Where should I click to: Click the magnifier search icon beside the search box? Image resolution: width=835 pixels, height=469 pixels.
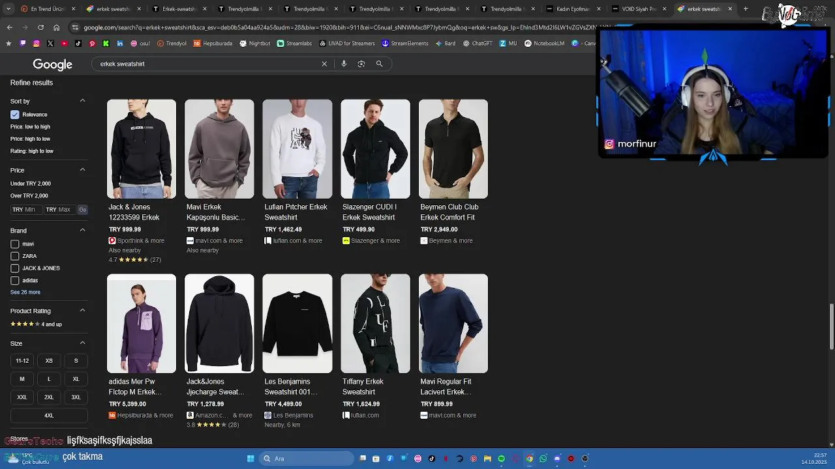click(x=379, y=64)
